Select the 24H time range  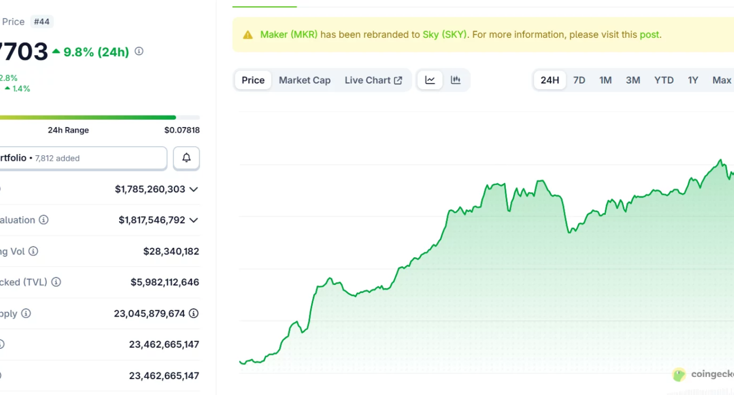point(549,80)
